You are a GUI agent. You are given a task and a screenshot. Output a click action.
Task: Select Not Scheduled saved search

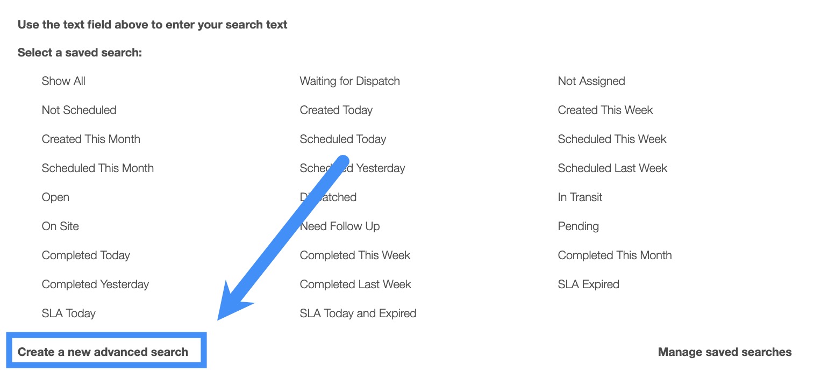pos(79,110)
